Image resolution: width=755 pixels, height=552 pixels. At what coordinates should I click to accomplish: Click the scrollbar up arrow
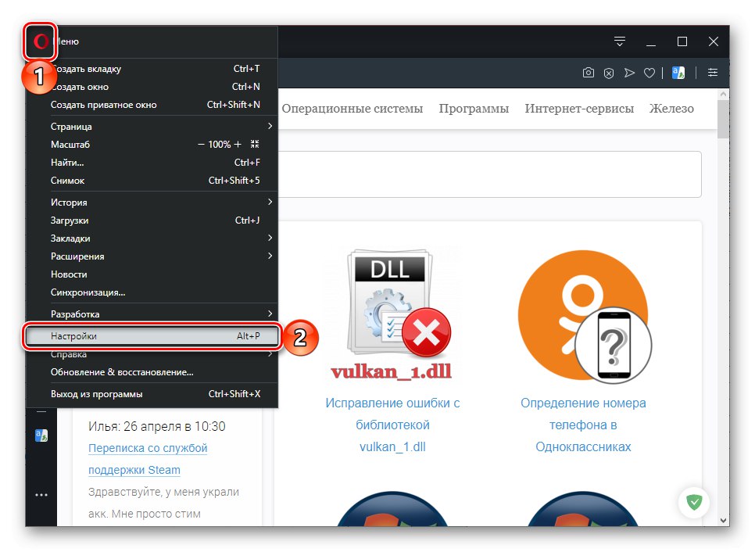723,95
